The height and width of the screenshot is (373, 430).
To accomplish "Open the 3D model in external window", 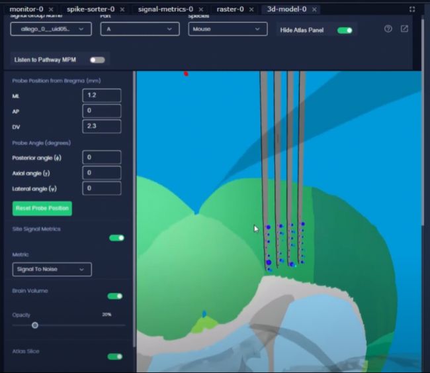I will coord(404,29).
